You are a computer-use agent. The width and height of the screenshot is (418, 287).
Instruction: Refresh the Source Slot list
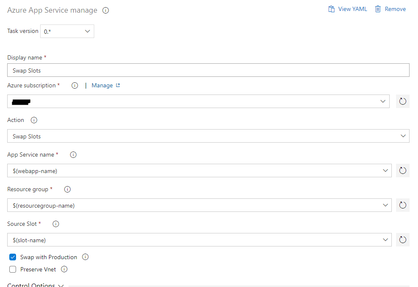(402, 240)
